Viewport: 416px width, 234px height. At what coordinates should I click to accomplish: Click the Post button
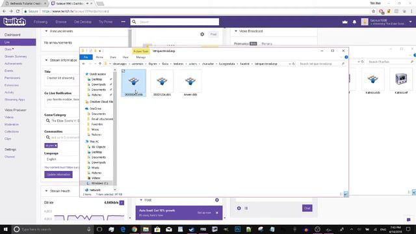213,34
